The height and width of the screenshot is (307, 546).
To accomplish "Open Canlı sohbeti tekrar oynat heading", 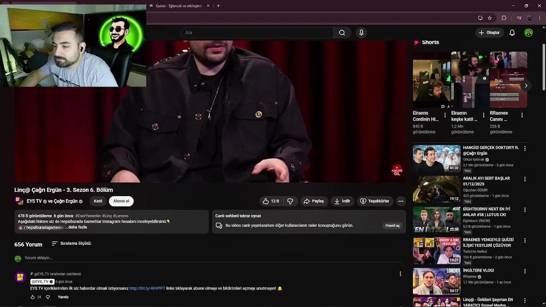I will pyautogui.click(x=238, y=216).
